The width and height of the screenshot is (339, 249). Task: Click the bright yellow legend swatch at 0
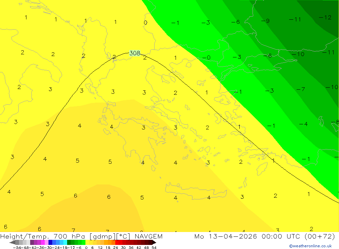[x=87, y=243]
